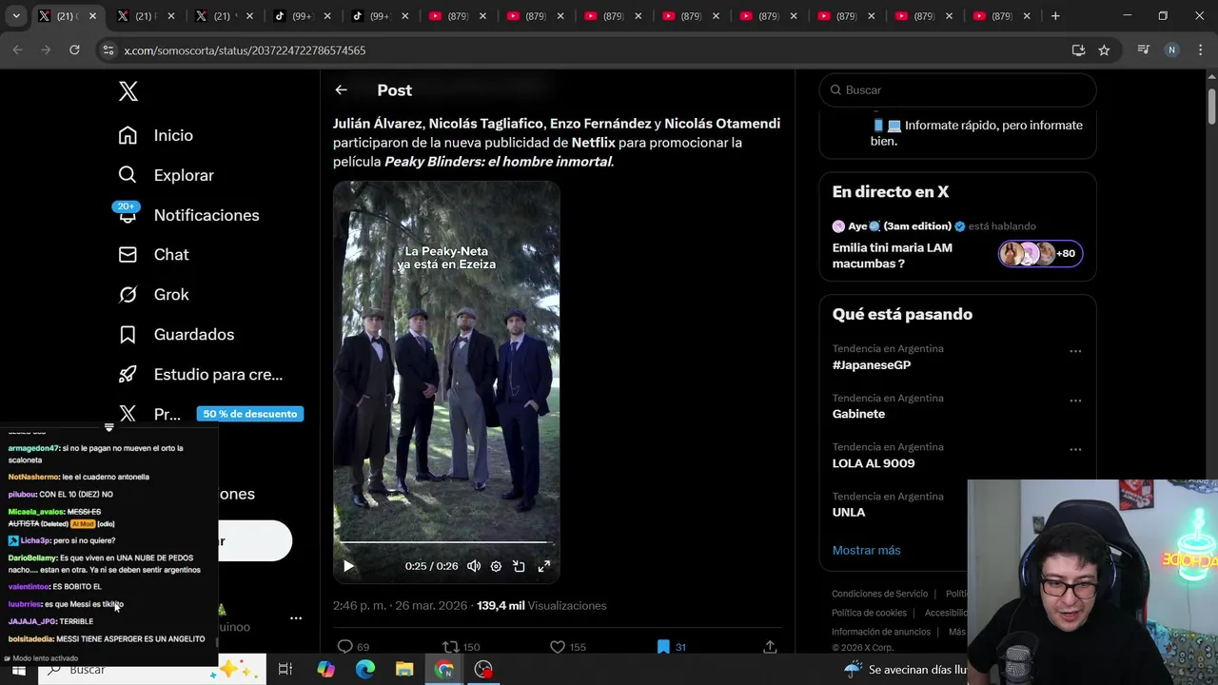The image size is (1218, 685).
Task: Click the 139,4 mil Visualizaciones count
Action: (x=541, y=605)
